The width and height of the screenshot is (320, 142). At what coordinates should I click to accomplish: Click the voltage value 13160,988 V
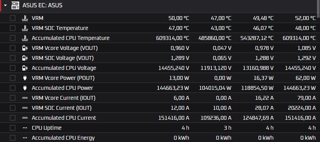point(258,68)
